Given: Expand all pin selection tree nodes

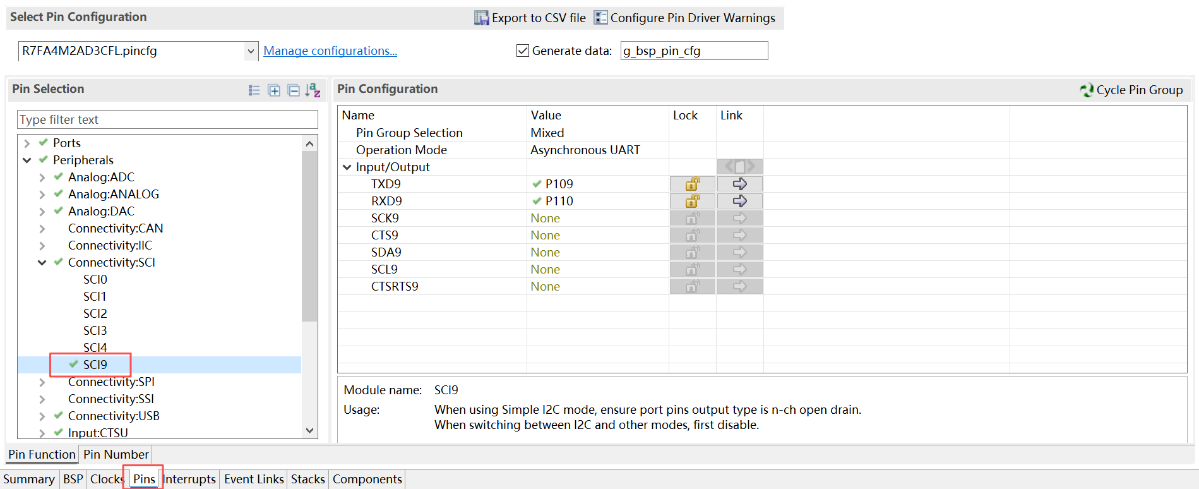Looking at the screenshot, I should coord(274,90).
